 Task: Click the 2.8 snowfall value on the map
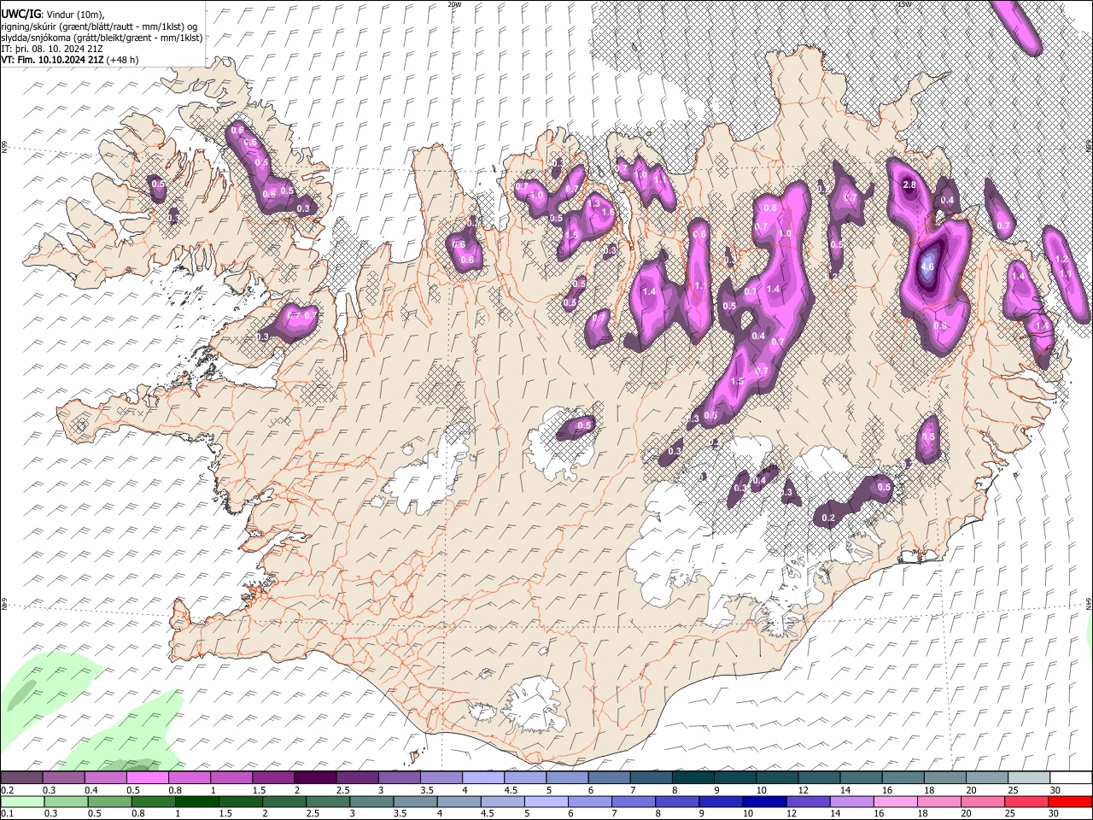[909, 184]
